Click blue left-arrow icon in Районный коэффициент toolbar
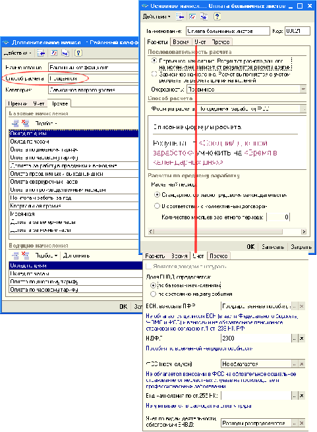The width and height of the screenshot is (317, 432). (41, 53)
